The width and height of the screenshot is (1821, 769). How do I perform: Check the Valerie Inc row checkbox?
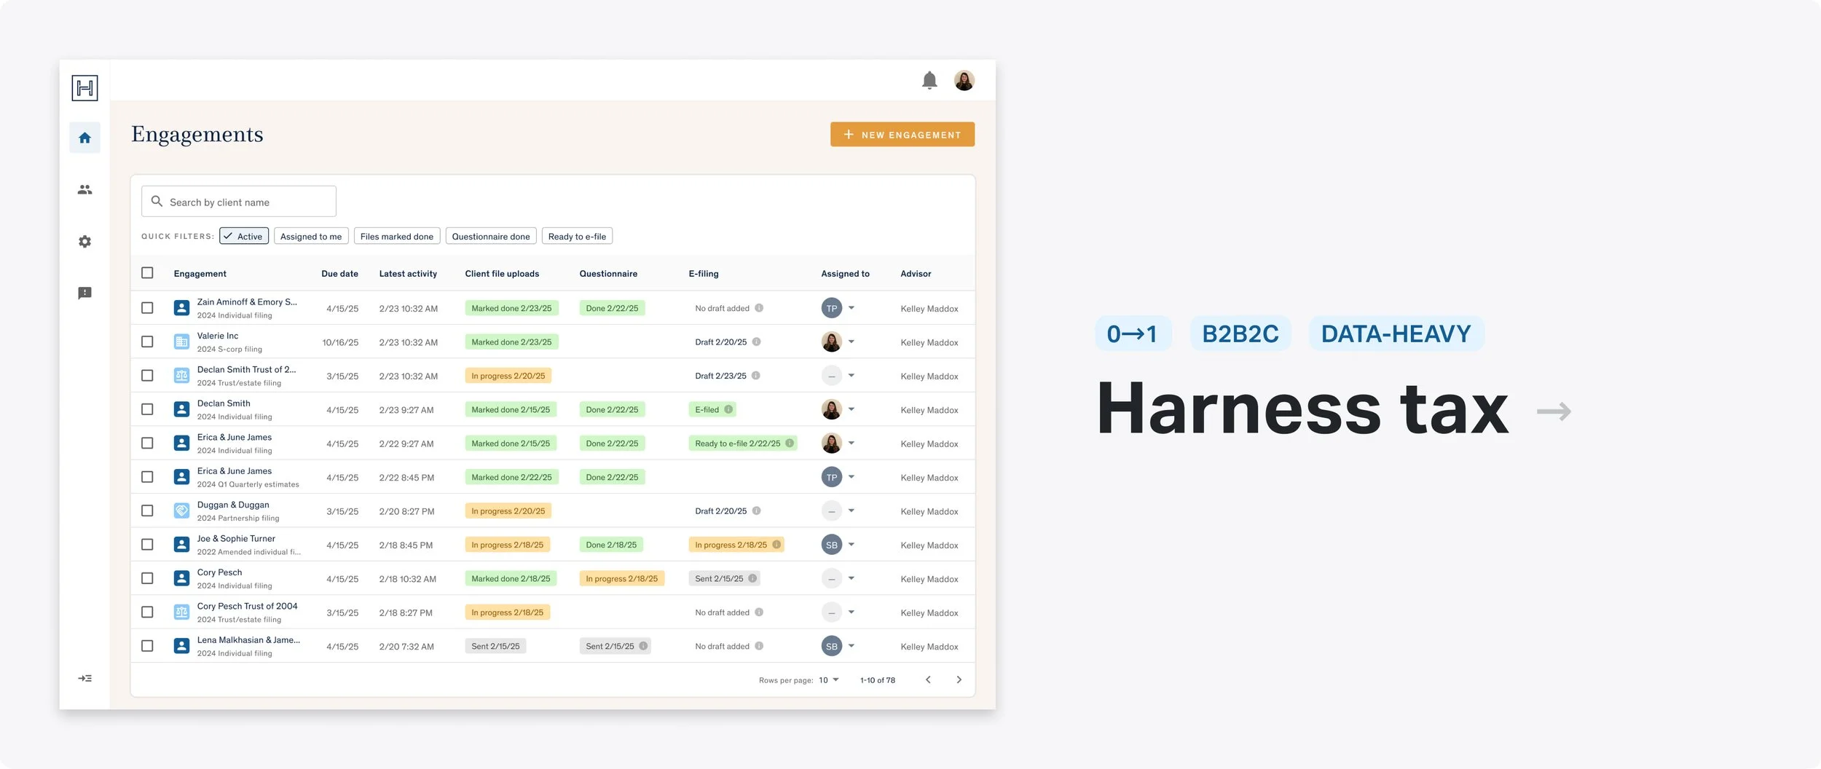point(147,342)
